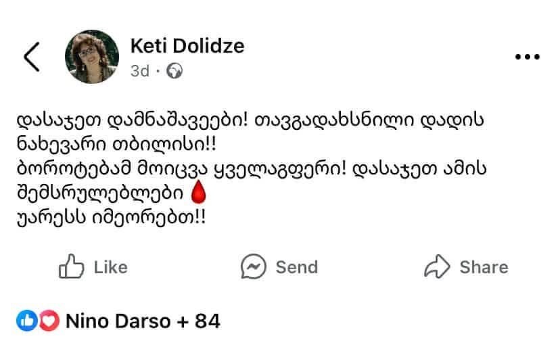Screen dimensions: 560x353
Task: Click the Messenger Send icon
Action: [x=253, y=266]
